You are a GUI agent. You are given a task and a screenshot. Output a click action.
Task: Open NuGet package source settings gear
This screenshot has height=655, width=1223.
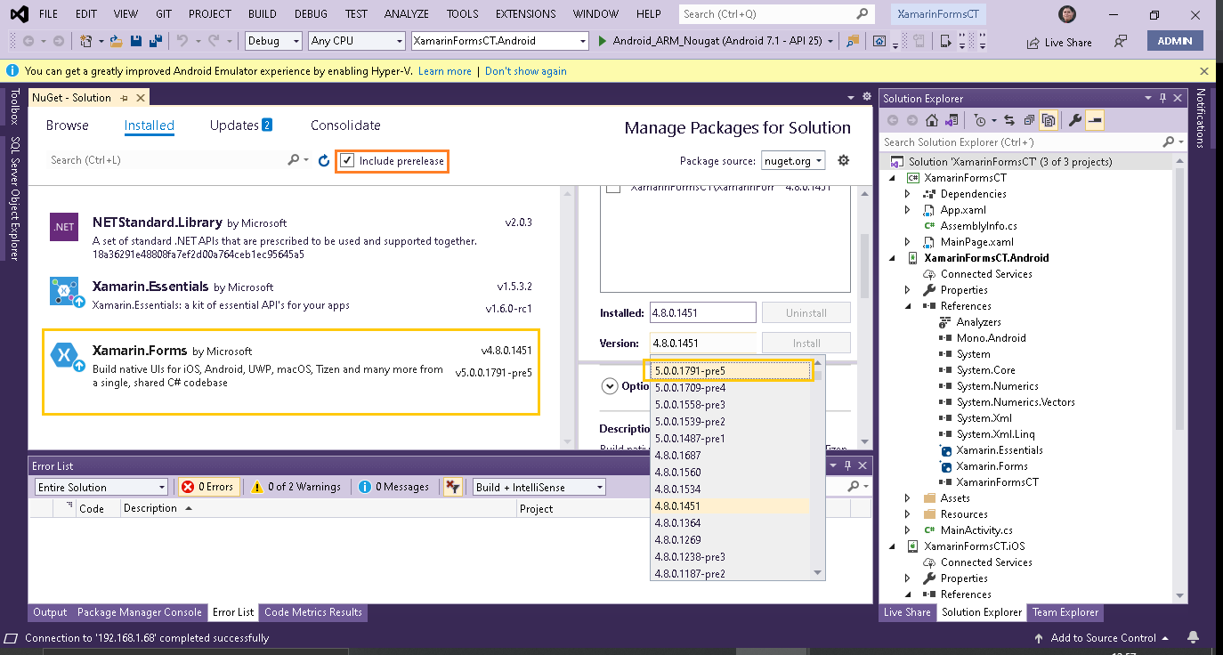click(844, 161)
